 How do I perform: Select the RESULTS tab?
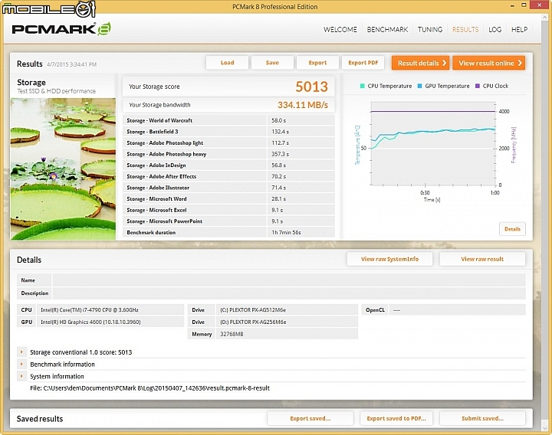(465, 30)
